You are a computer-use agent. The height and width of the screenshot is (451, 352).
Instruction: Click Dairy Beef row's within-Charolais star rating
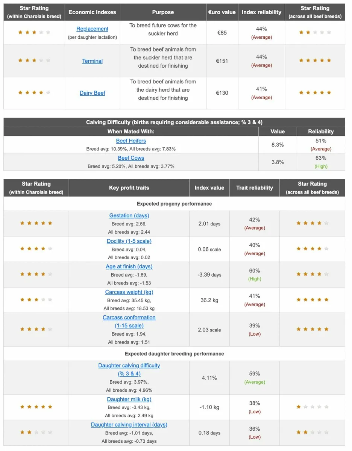pyautogui.click(x=34, y=93)
